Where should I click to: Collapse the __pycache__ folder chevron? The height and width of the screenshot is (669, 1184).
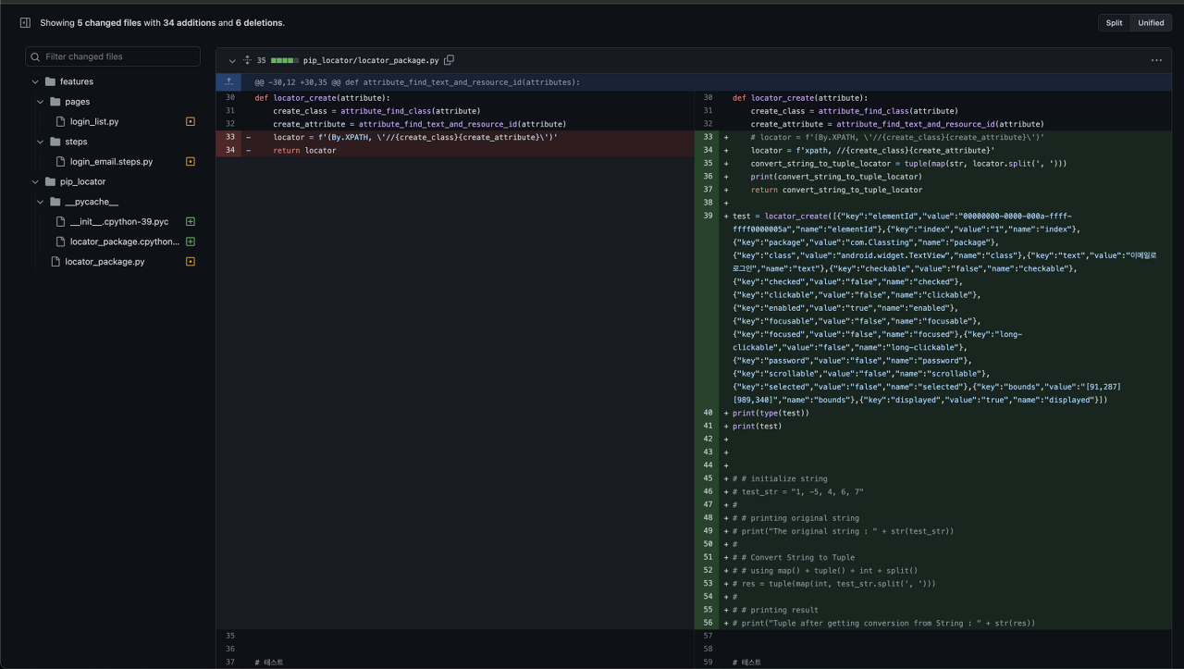coord(41,202)
